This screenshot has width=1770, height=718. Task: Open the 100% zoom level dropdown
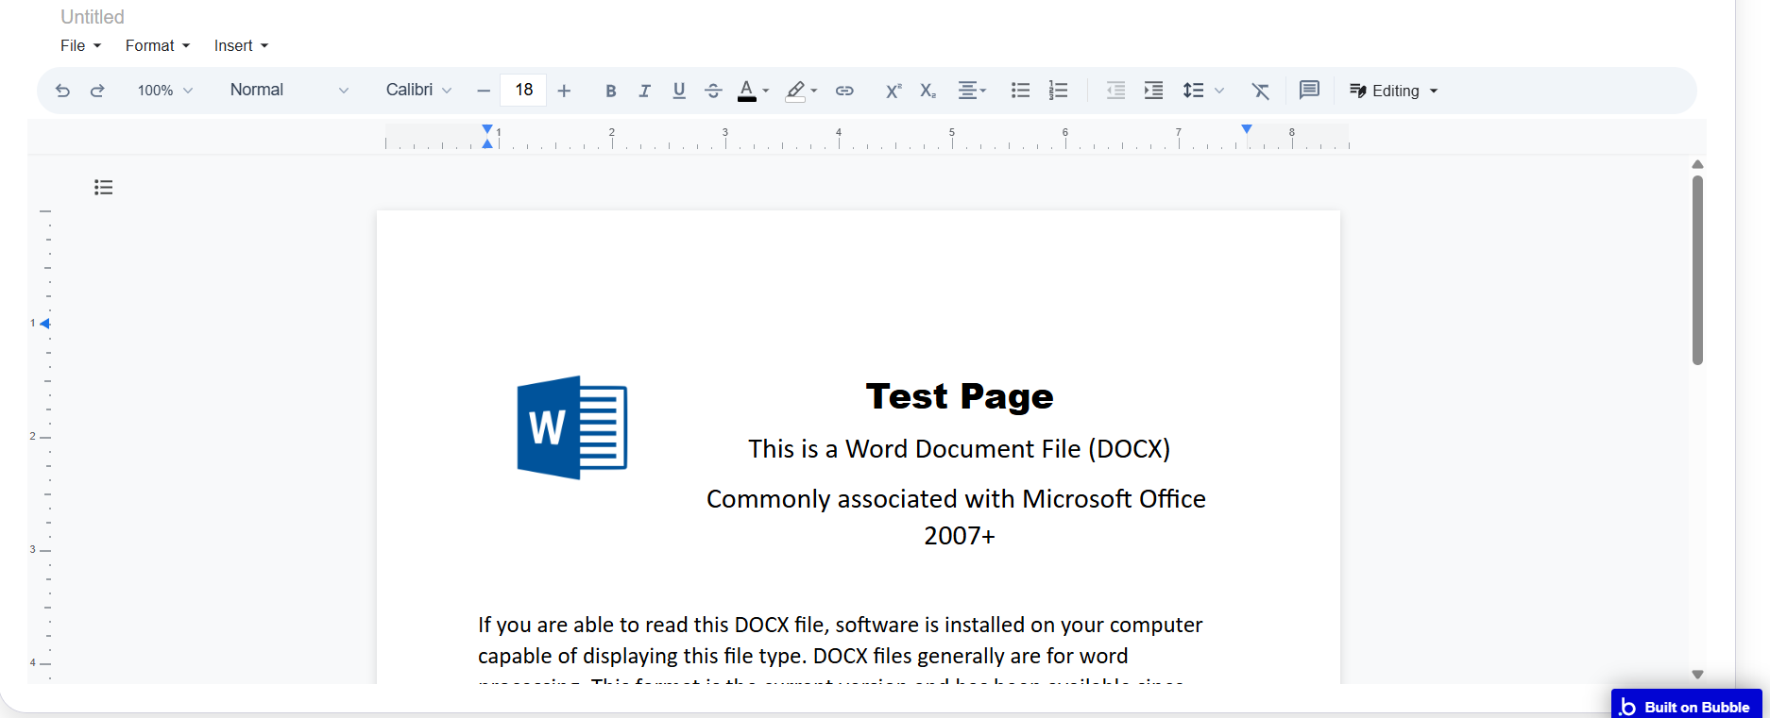coord(164,91)
